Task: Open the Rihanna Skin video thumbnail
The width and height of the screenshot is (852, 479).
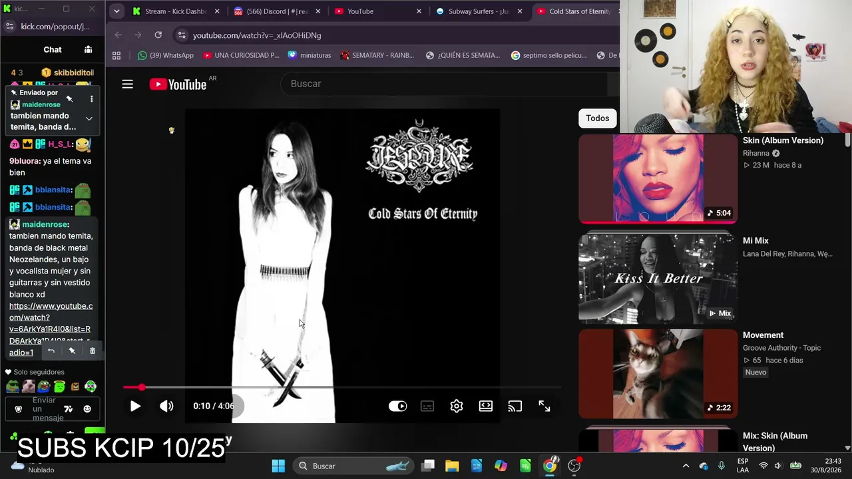Action: click(658, 179)
